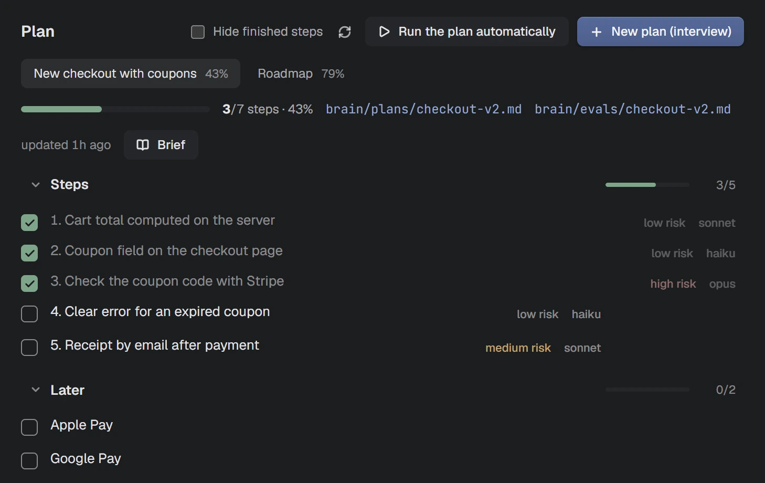The width and height of the screenshot is (765, 483).
Task: Click the "3/7 steps · 43%" summary text
Action: (268, 109)
